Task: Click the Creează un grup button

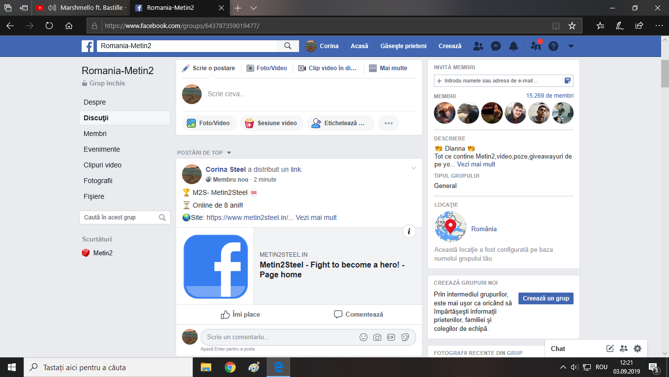Action: [x=546, y=298]
